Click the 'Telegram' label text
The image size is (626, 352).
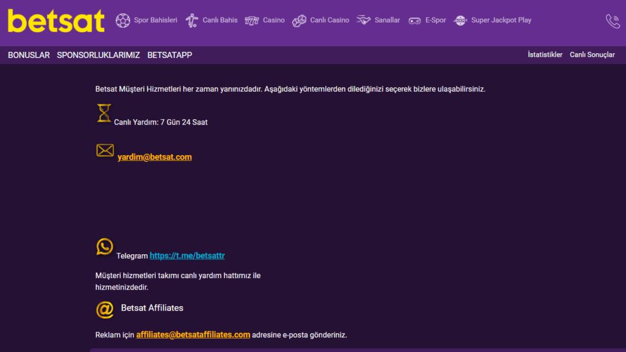point(132,256)
